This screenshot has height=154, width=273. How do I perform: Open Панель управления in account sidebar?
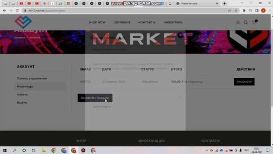point(32,78)
